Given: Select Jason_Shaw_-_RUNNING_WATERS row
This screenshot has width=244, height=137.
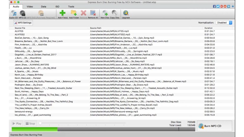Looking at the screenshot, I should coord(122,65).
